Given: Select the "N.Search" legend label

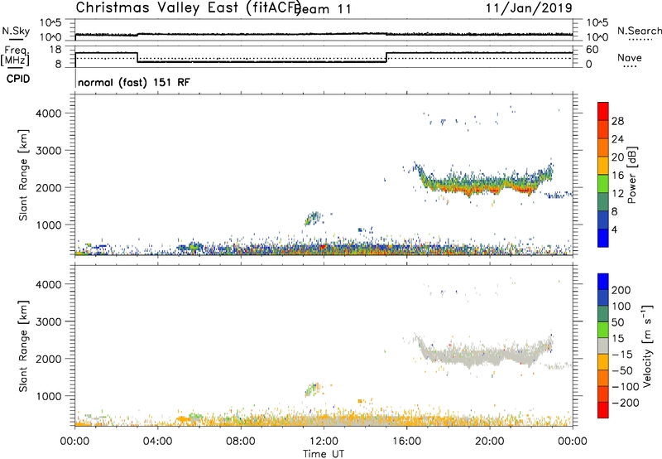Looking at the screenshot, I should (x=639, y=31).
